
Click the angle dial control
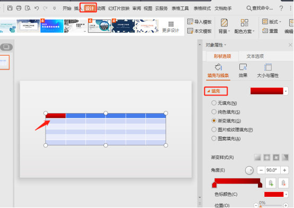tap(249, 170)
